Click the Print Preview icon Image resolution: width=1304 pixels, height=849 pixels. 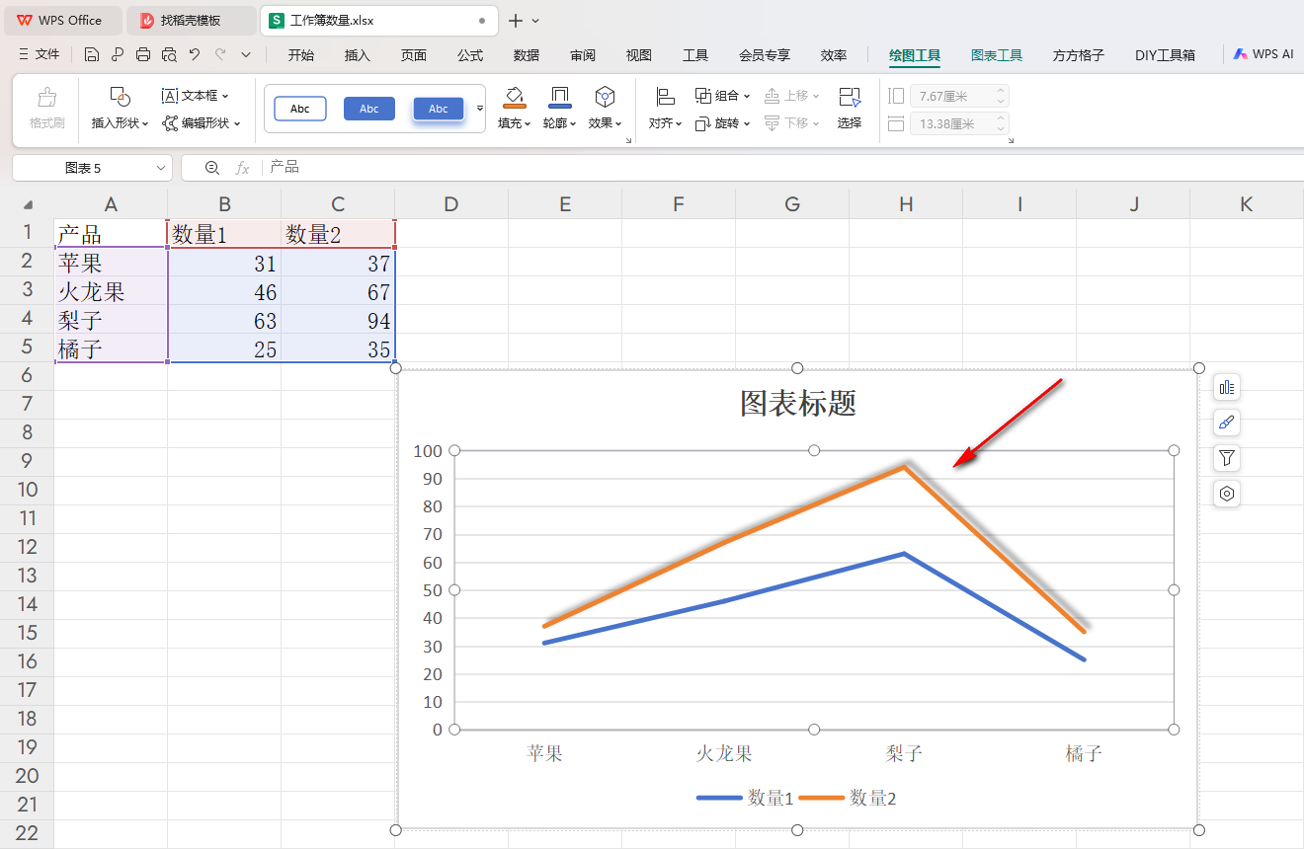(169, 54)
